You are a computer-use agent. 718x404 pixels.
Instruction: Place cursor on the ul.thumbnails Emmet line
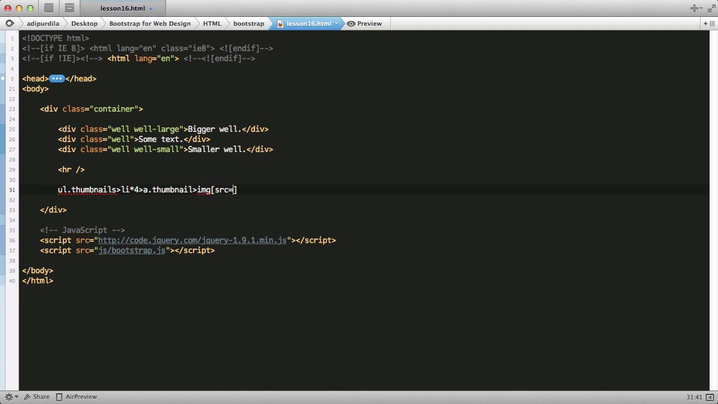click(x=148, y=190)
